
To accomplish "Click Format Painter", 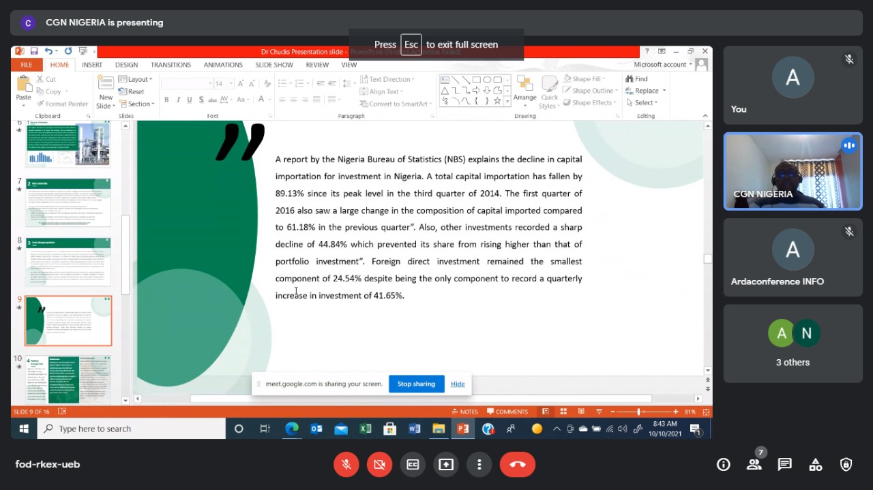I will (x=61, y=104).
